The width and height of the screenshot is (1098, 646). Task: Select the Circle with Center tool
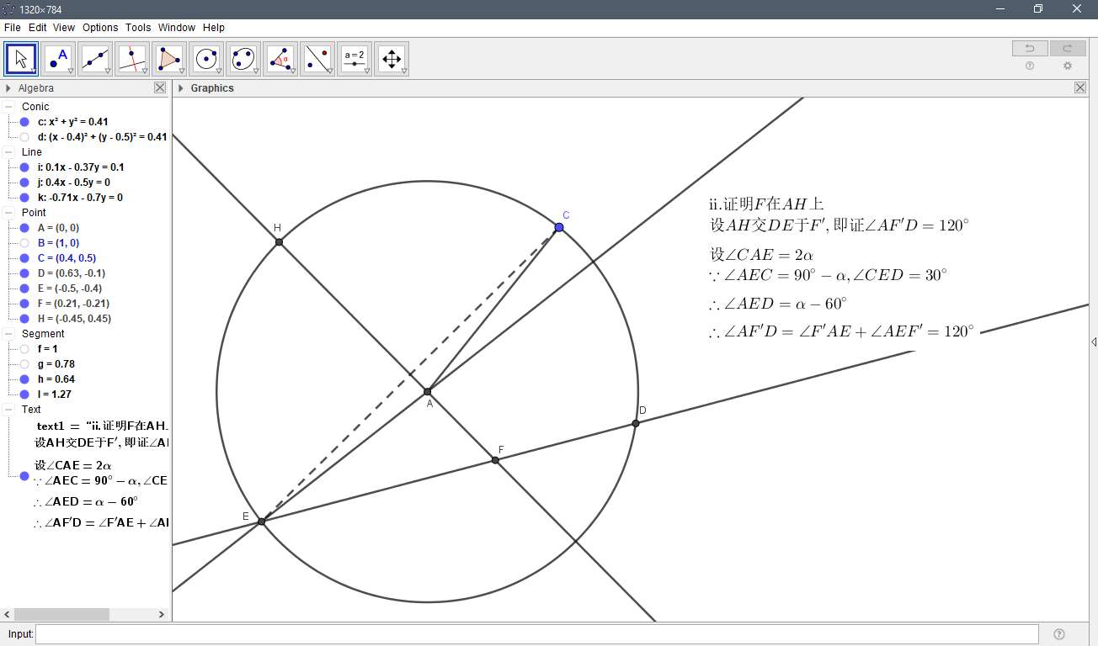(x=205, y=58)
